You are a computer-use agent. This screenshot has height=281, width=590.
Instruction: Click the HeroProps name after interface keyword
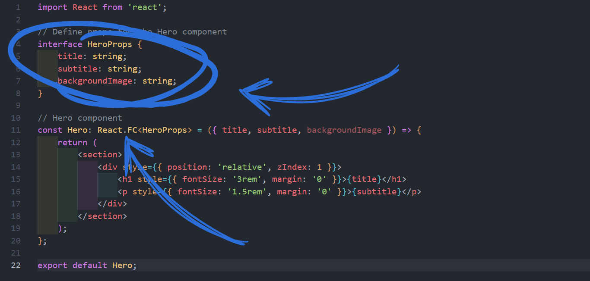click(x=110, y=44)
